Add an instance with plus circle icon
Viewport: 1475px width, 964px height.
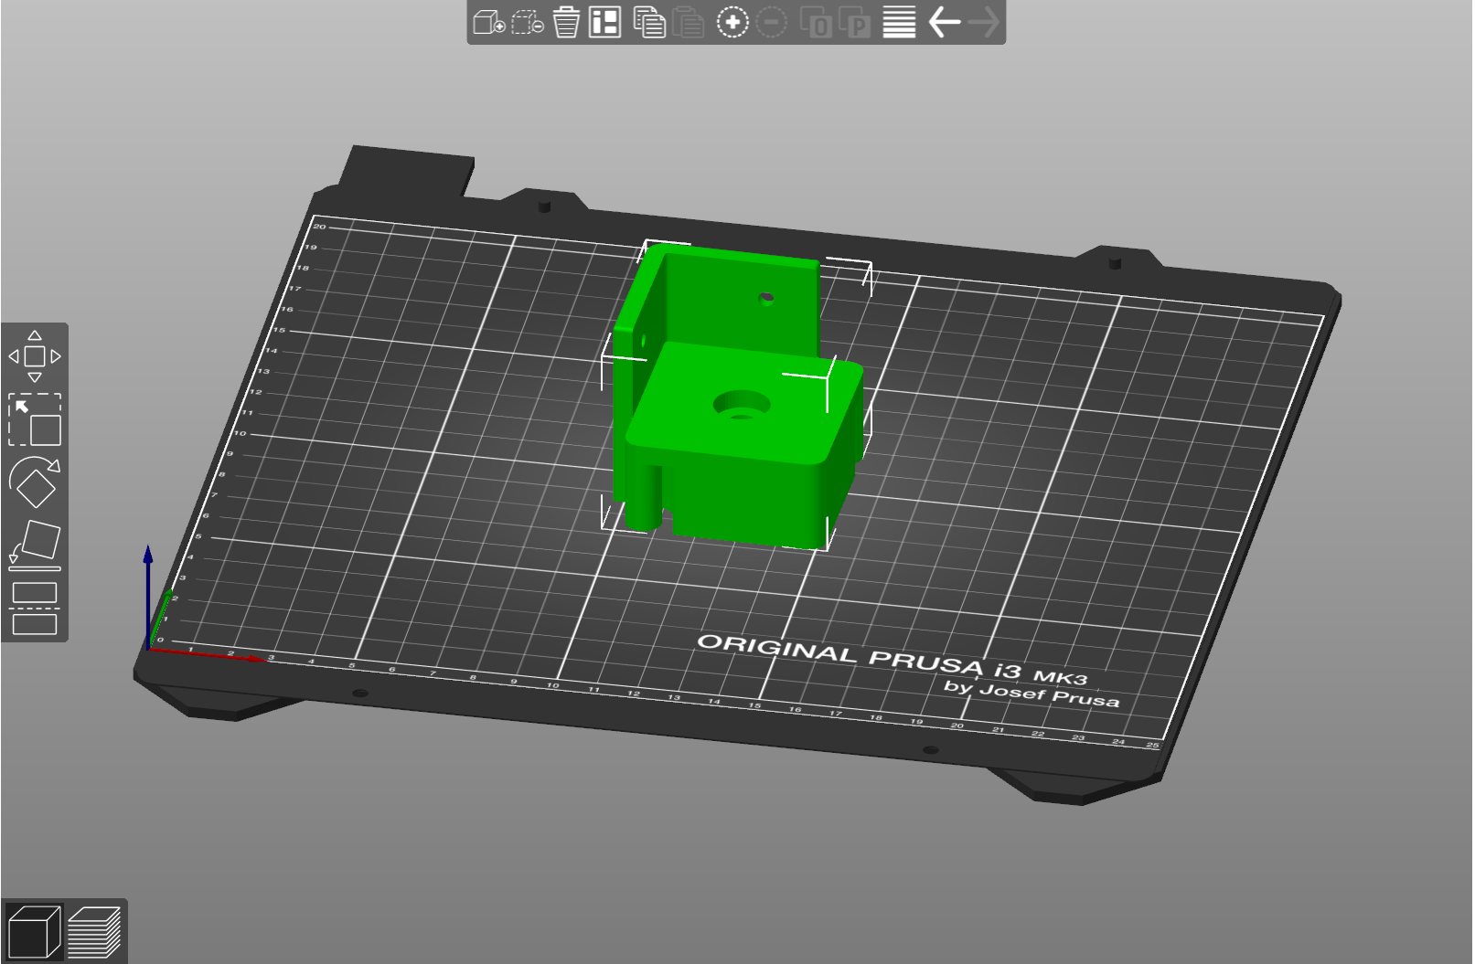tap(732, 22)
